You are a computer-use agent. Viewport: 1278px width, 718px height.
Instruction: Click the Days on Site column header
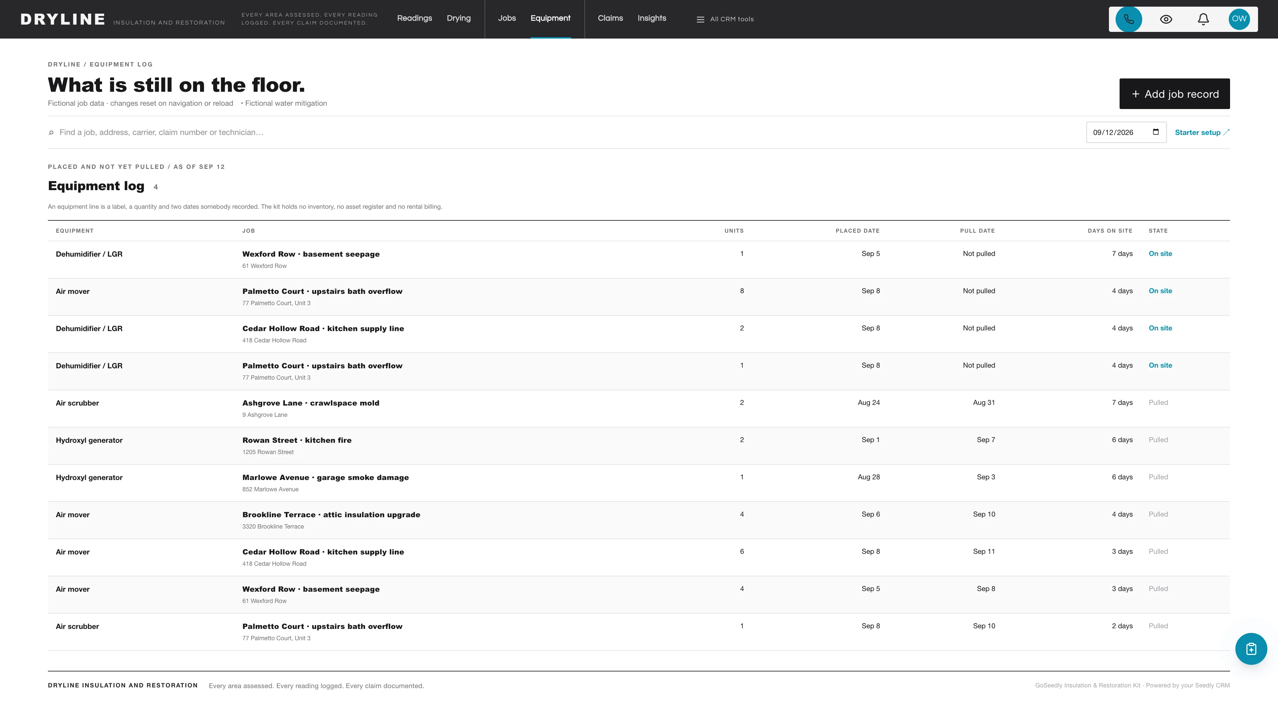(x=1110, y=231)
